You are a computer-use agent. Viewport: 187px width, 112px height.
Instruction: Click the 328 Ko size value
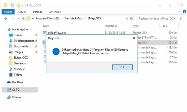[172, 43]
